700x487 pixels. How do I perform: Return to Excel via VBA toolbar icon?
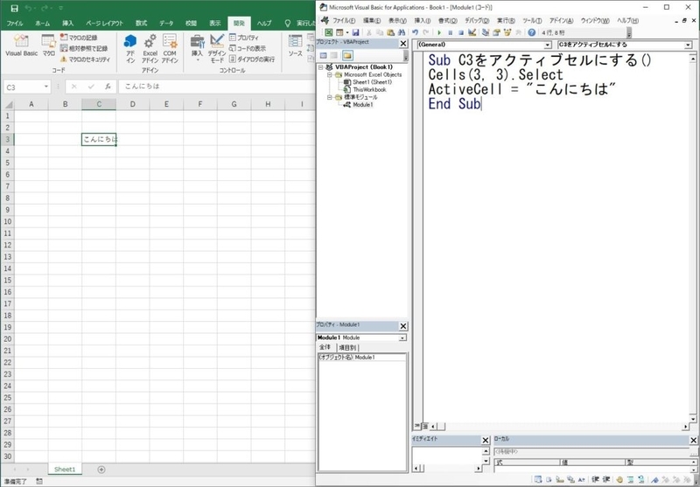click(x=329, y=32)
